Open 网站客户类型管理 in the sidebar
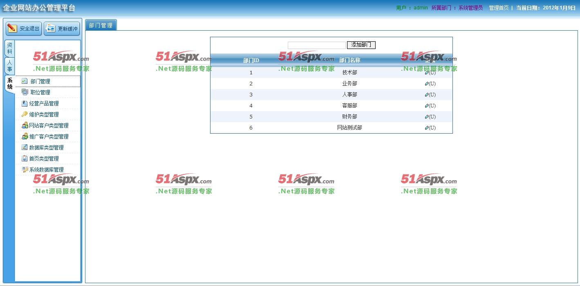 click(49, 125)
